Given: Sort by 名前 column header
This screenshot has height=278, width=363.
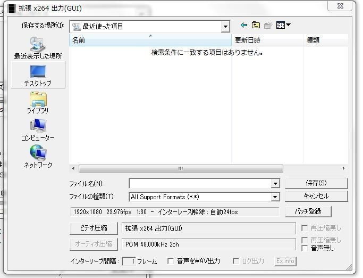Looking at the screenshot, I should click(150, 40).
